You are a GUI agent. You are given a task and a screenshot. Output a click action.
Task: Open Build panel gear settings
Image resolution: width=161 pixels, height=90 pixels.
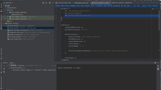tap(155, 63)
